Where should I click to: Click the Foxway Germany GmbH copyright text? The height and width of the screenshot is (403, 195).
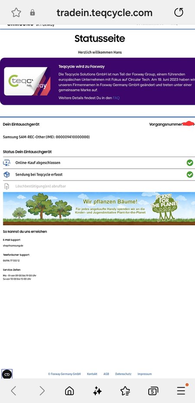64,374
